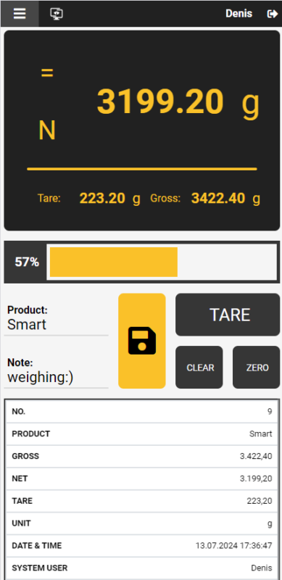
Task: Click the Tare value 223.20 g
Action: tap(110, 199)
